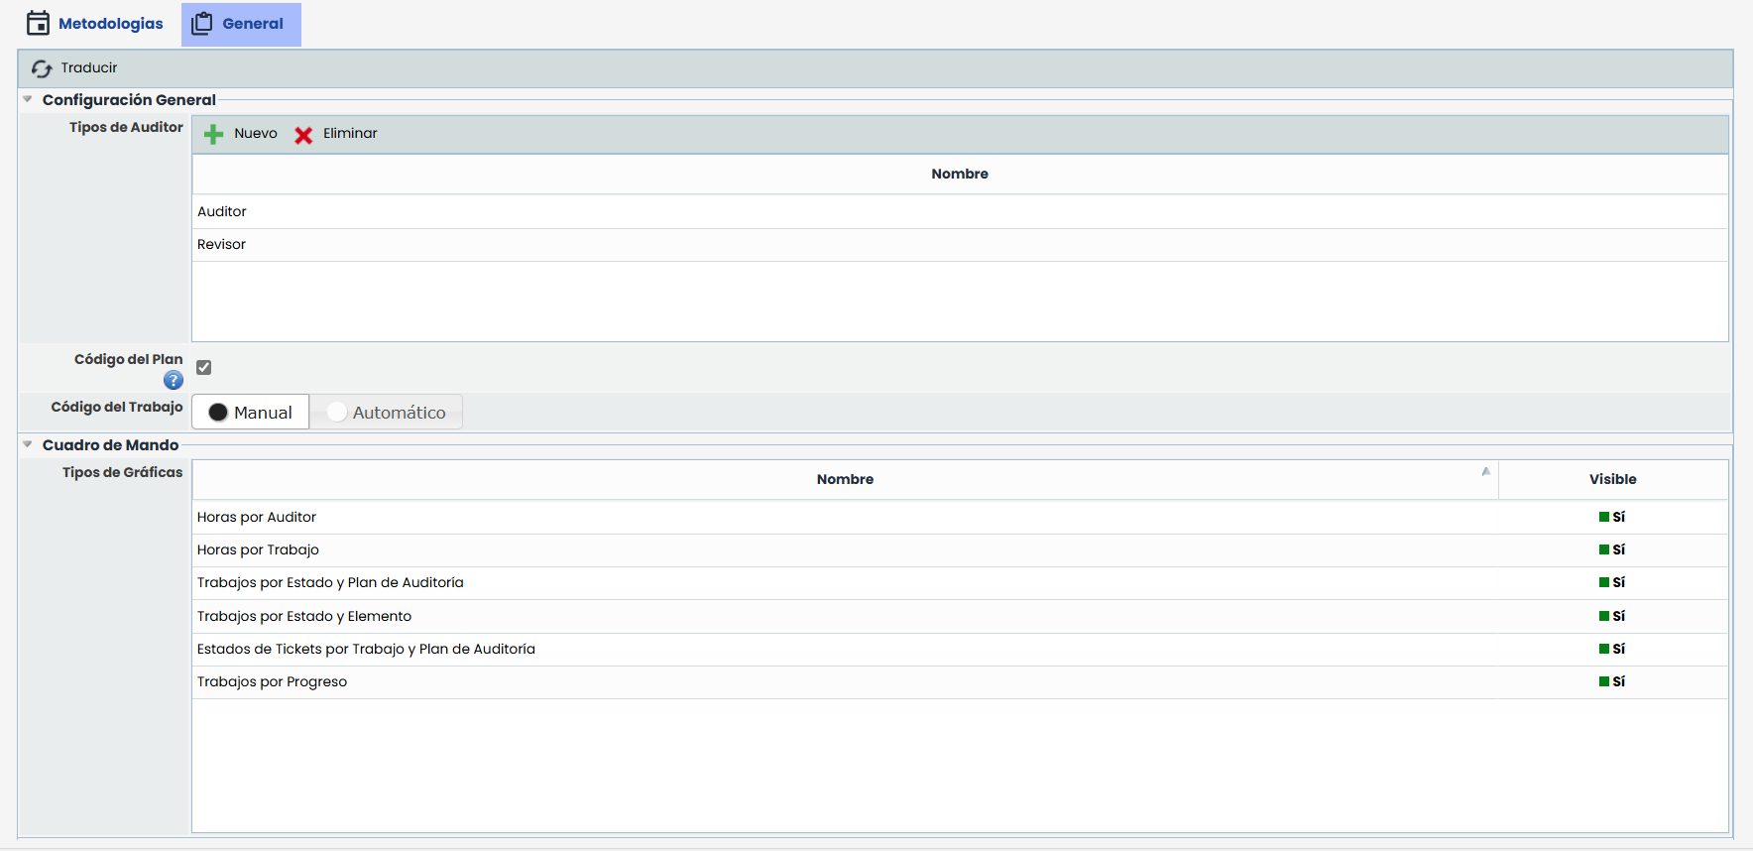Select the Auditor row in auditor types

coord(222,212)
